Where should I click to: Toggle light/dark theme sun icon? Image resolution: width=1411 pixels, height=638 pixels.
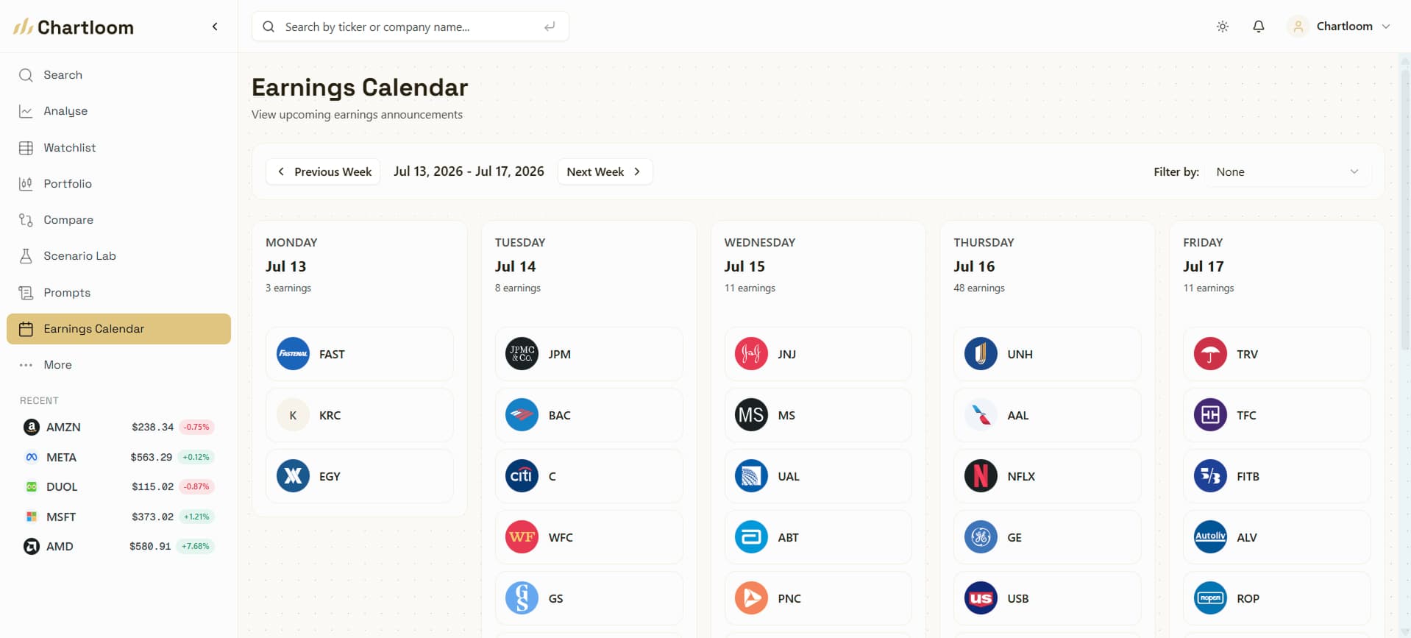[x=1223, y=26]
